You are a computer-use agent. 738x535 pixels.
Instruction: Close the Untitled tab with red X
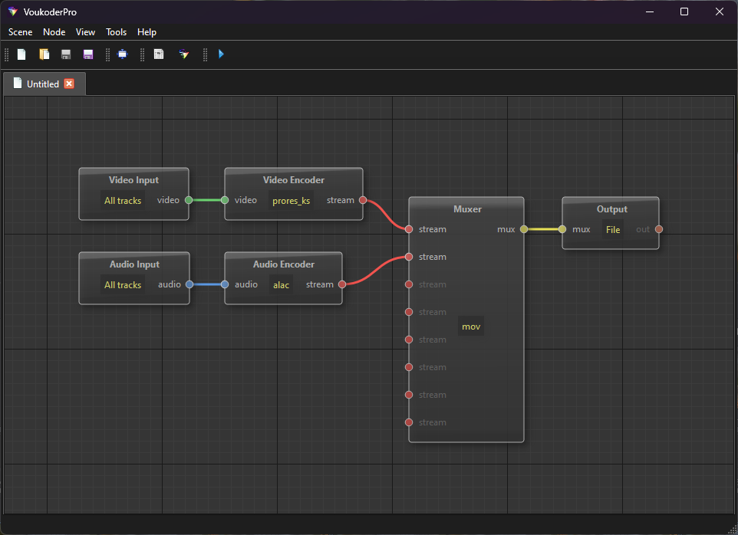(69, 84)
